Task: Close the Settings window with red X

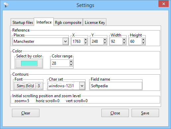Action: click(164, 4)
